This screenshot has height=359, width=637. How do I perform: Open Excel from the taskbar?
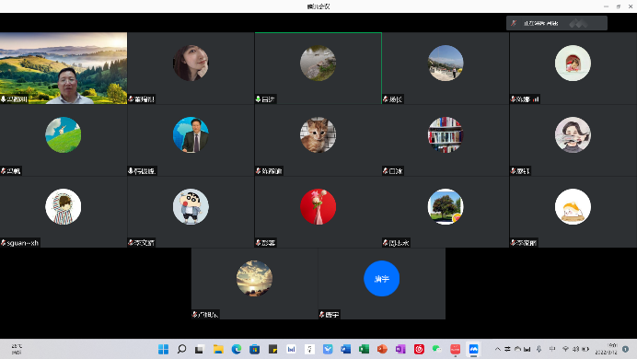364,349
